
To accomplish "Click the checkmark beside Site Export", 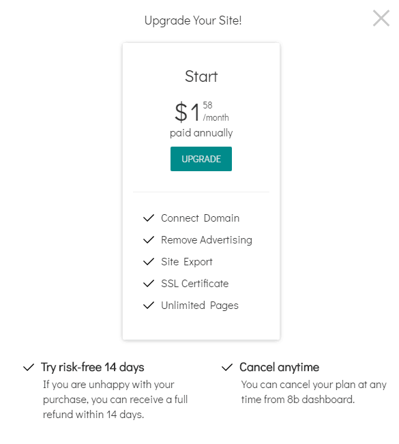I will point(149,262).
